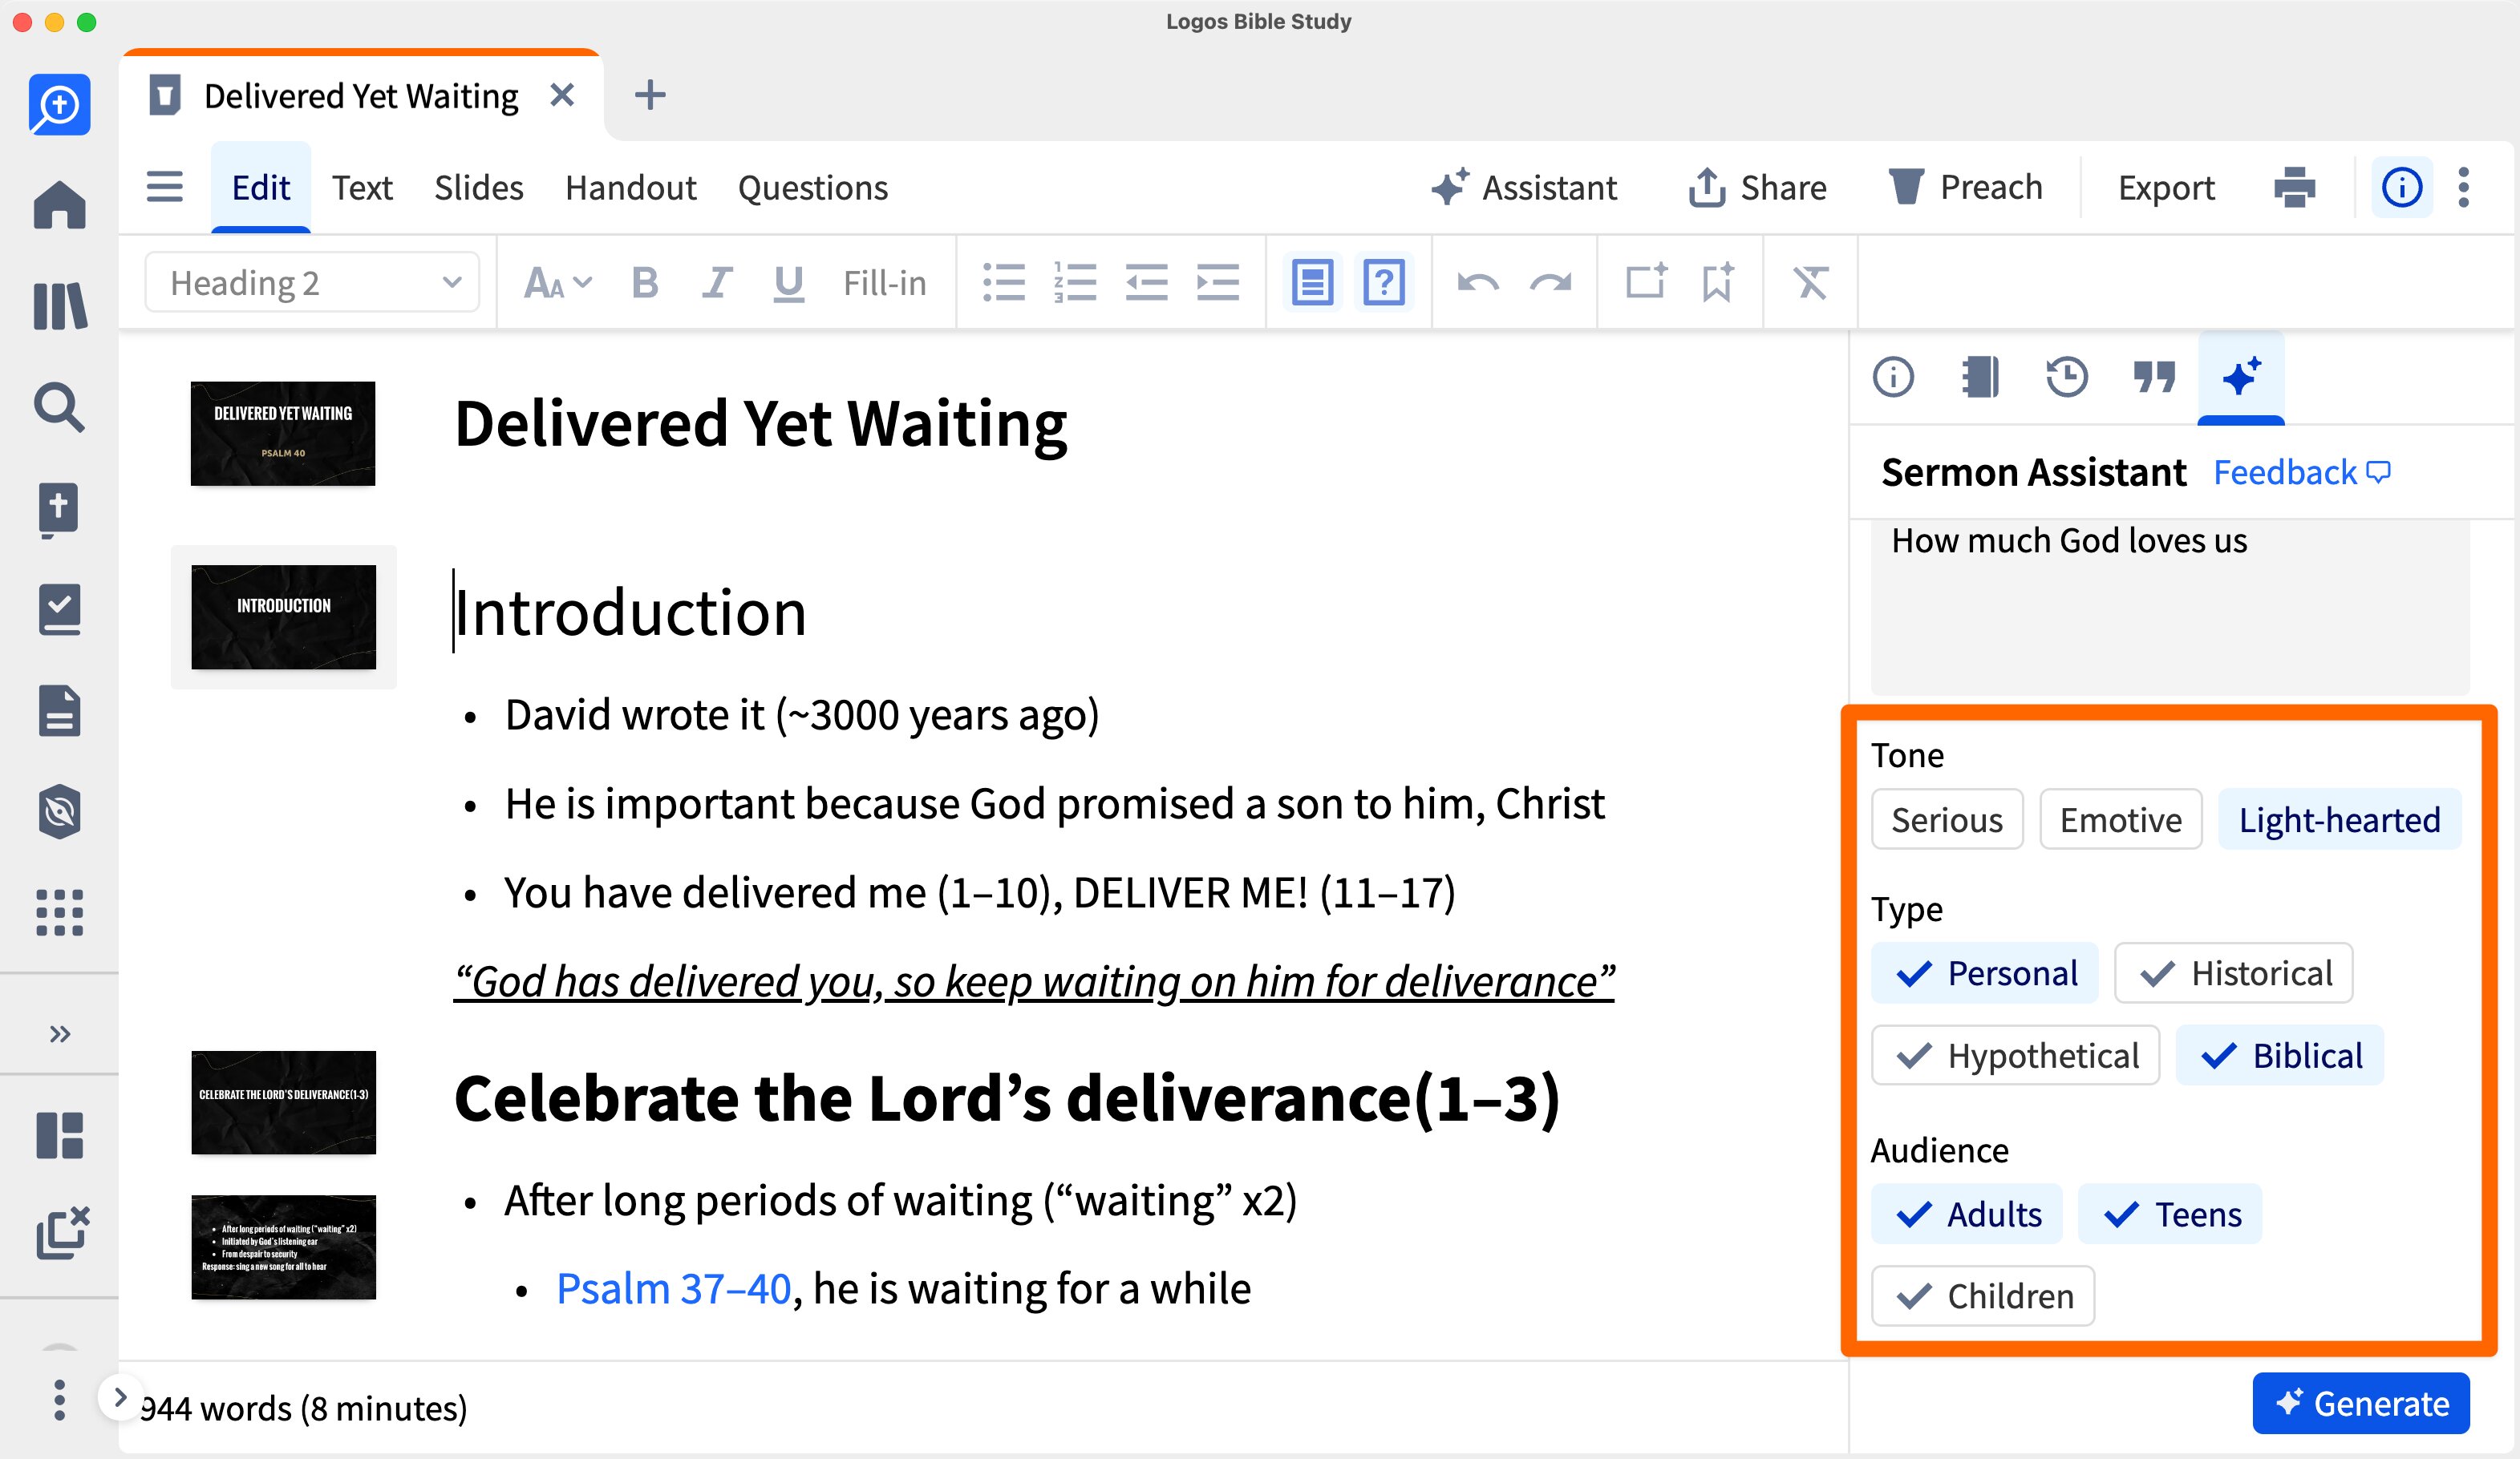This screenshot has width=2520, height=1459.
Task: Increase the indent level
Action: point(1217,283)
